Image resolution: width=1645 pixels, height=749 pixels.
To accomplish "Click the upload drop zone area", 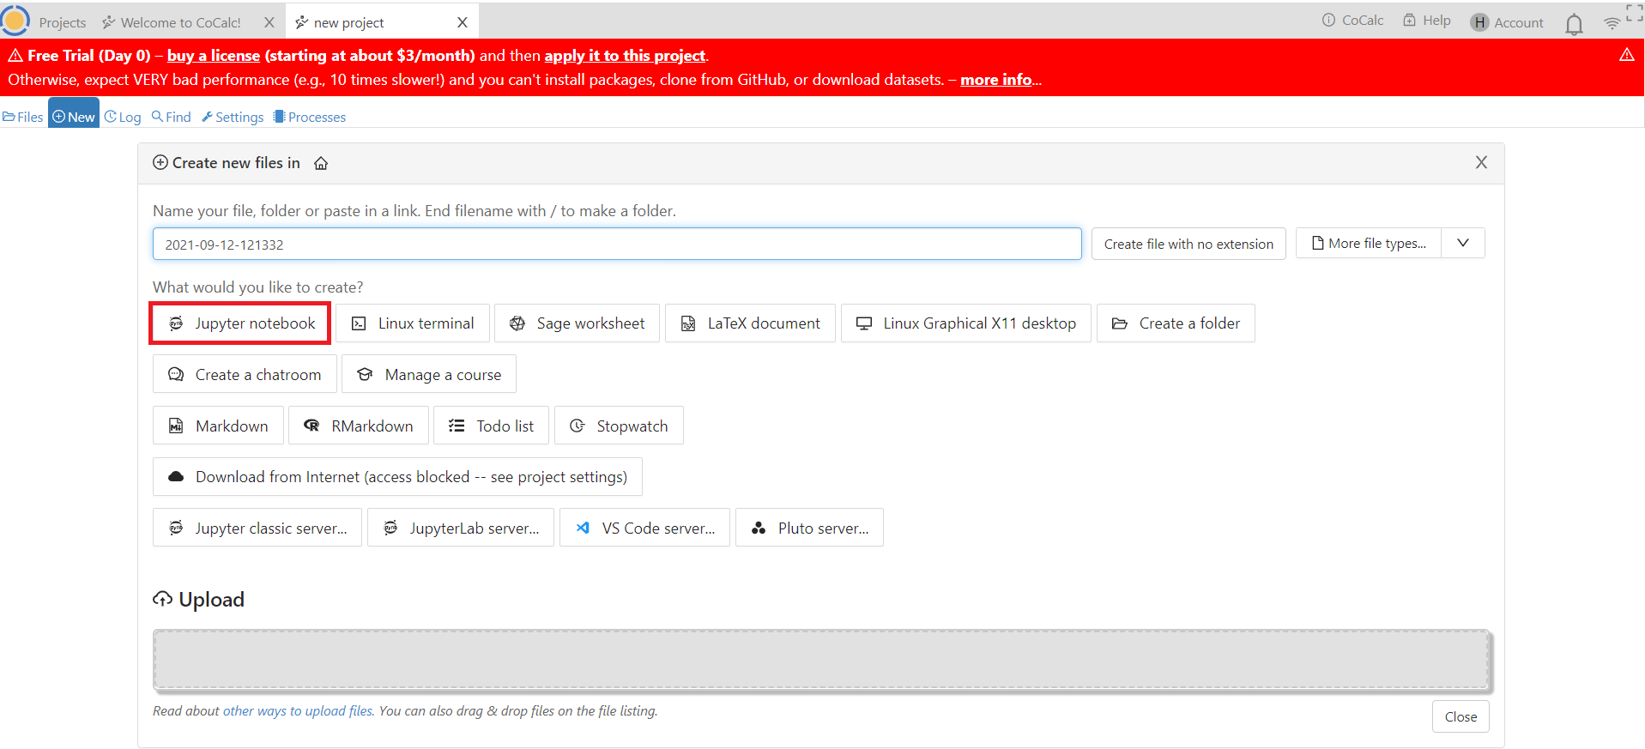I will (821, 660).
